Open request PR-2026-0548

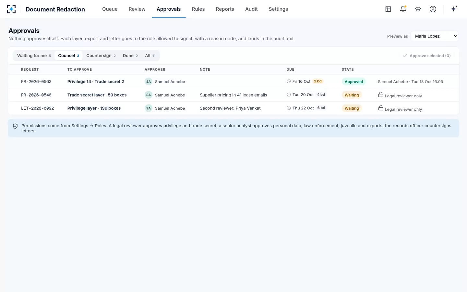point(36,95)
